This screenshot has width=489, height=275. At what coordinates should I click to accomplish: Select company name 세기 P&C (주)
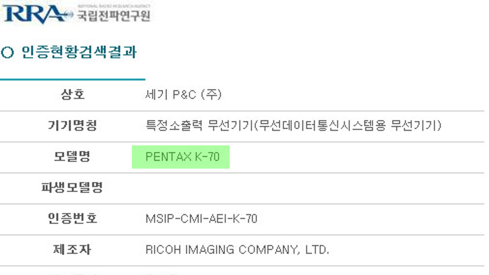coord(183,94)
